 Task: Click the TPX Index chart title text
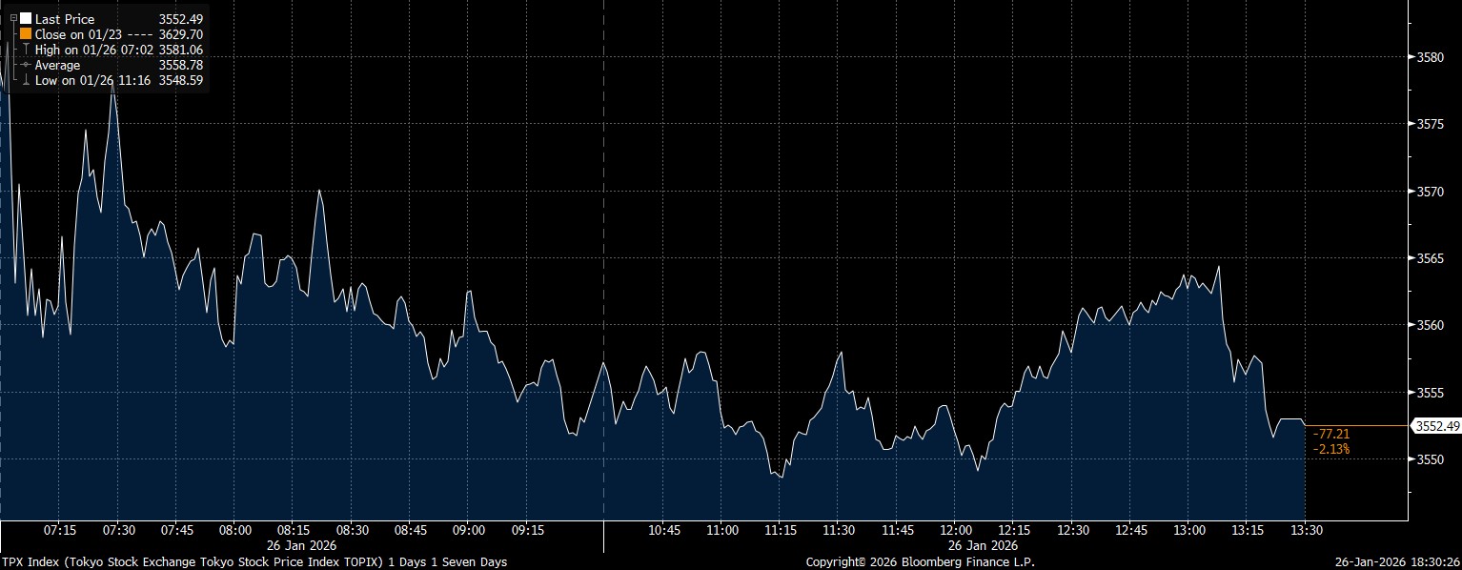[x=254, y=562]
